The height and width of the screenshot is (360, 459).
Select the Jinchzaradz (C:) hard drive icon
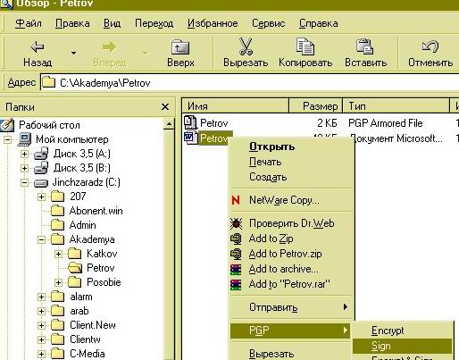41,183
